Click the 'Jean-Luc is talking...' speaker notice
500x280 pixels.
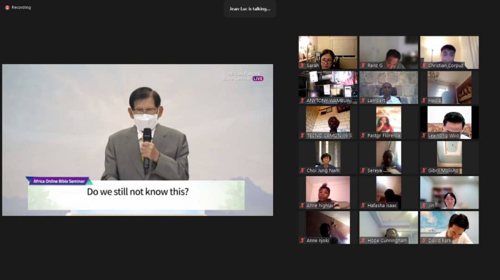click(x=250, y=9)
